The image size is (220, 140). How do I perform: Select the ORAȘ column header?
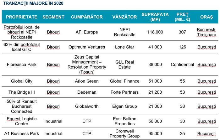pos(206,17)
